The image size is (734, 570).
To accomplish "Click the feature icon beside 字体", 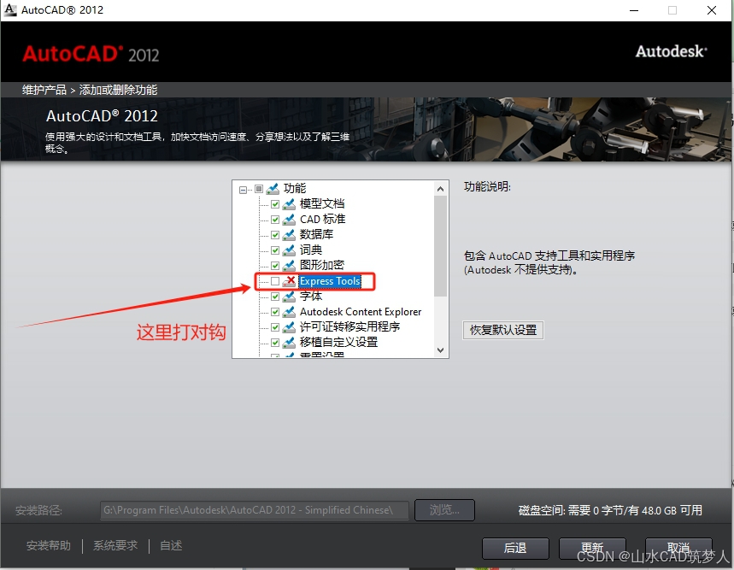I will click(x=289, y=297).
